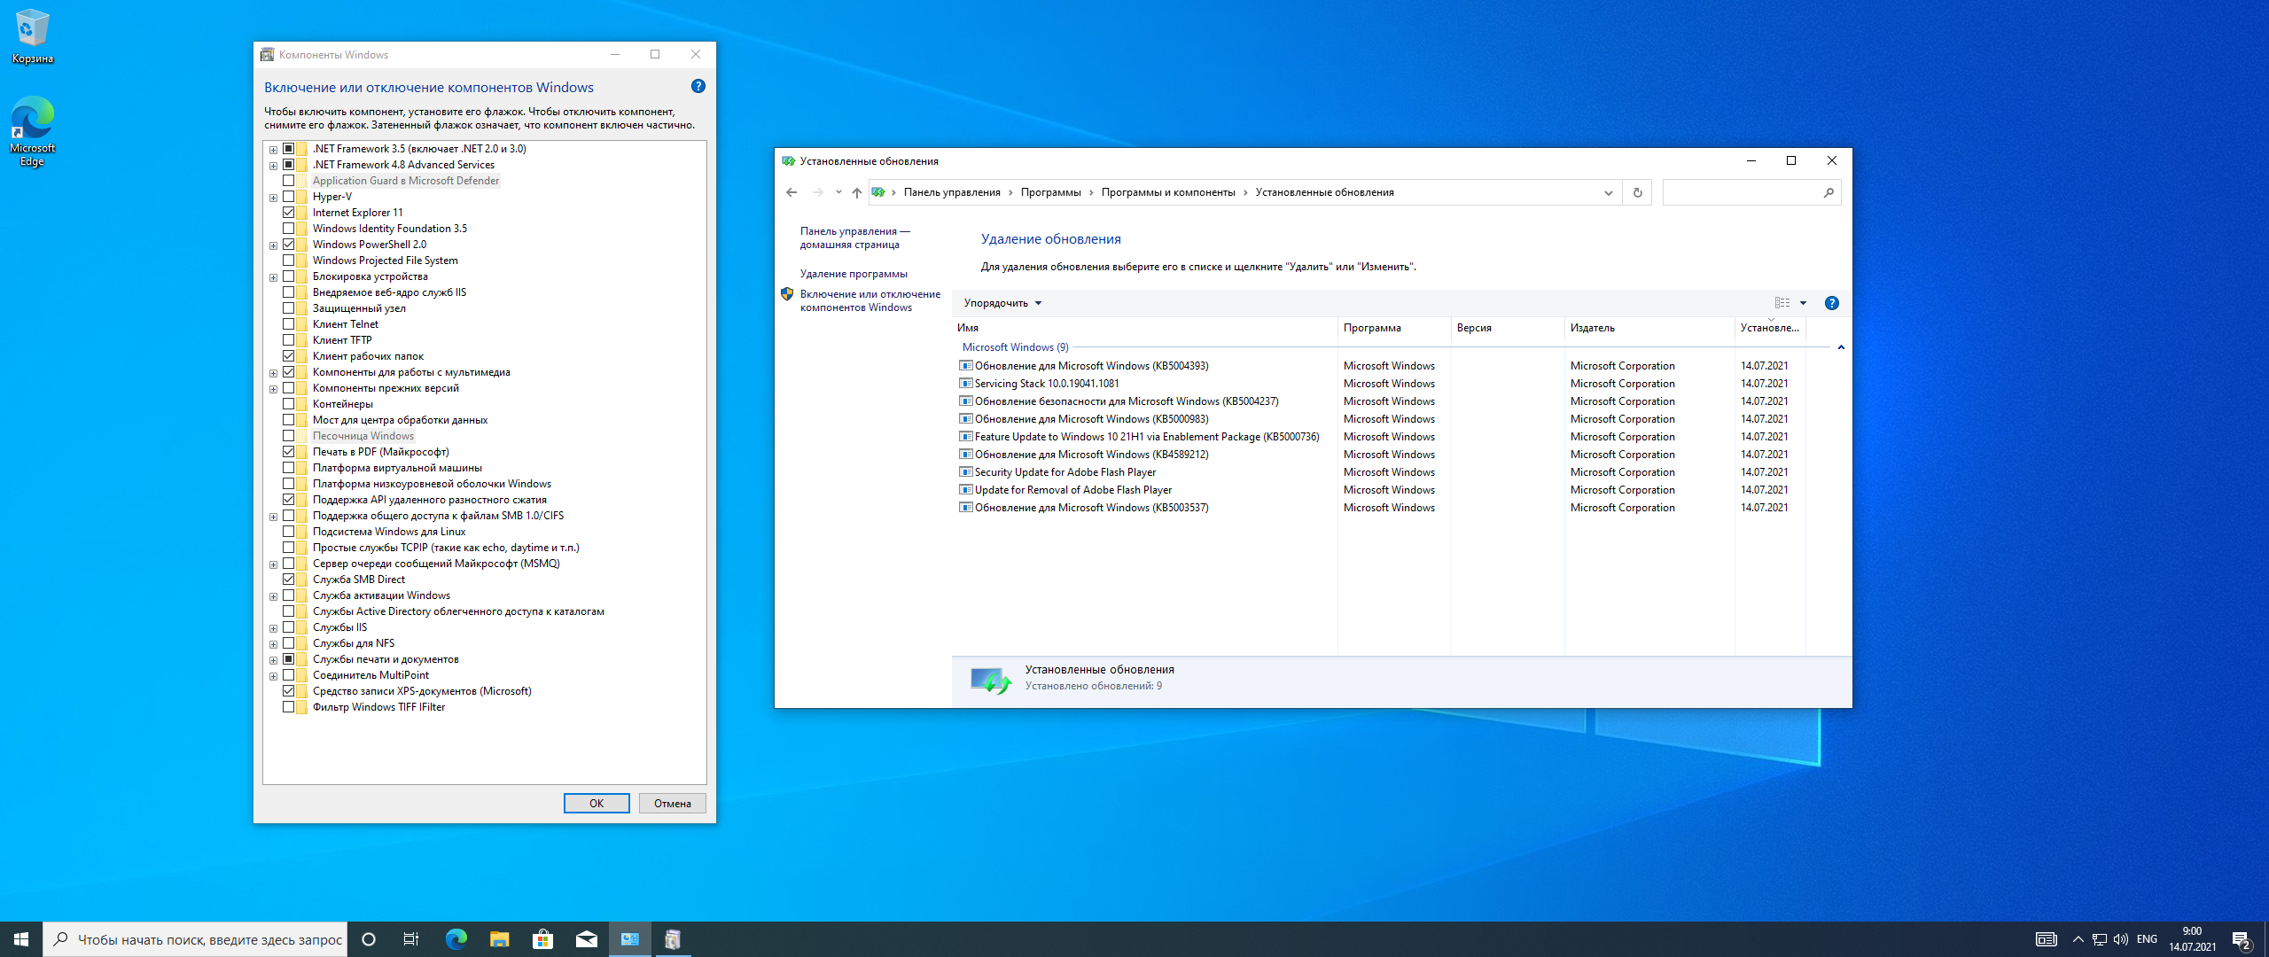
Task: Uncheck Печать в PDF (Майкрософт)
Action: point(288,452)
